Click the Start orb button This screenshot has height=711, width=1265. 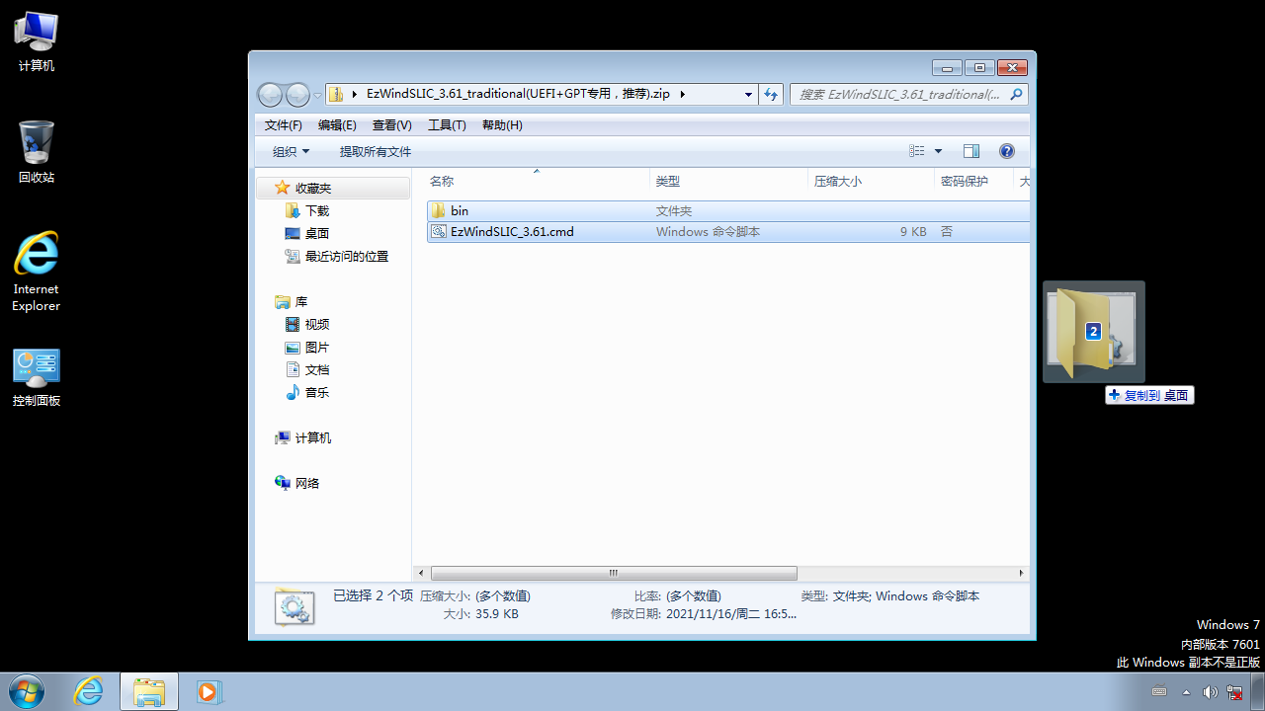[27, 691]
